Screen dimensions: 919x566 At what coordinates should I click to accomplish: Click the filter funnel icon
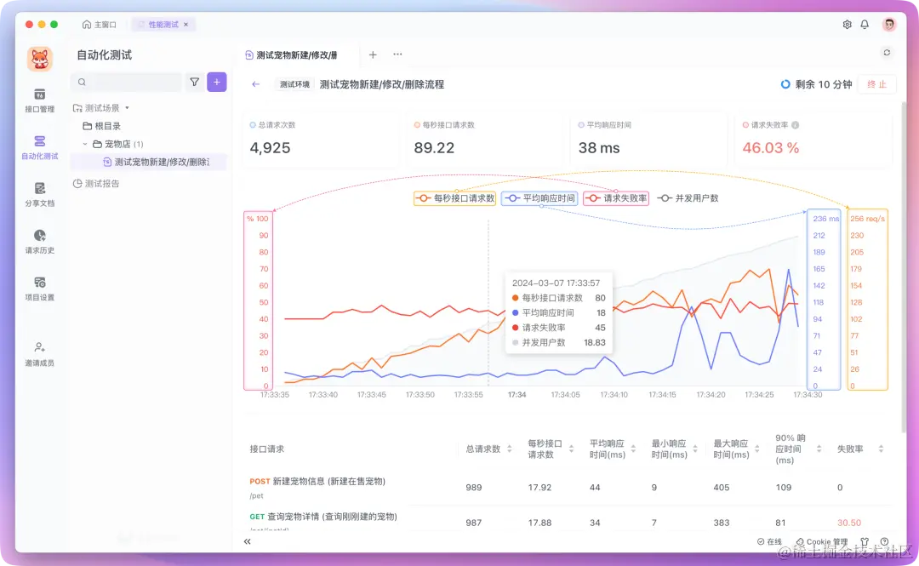point(195,82)
